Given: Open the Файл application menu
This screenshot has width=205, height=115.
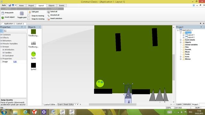Looking at the screenshot, I should (4, 5).
